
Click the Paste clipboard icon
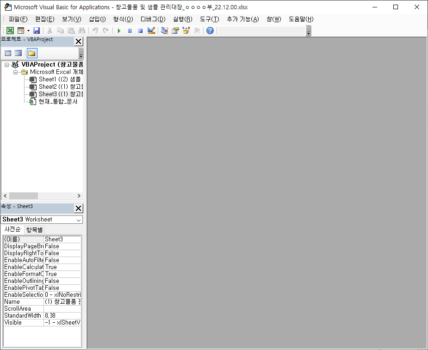[71, 31]
